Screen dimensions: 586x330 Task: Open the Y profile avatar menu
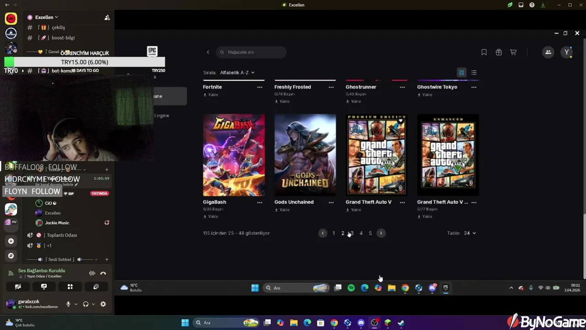coord(567,52)
